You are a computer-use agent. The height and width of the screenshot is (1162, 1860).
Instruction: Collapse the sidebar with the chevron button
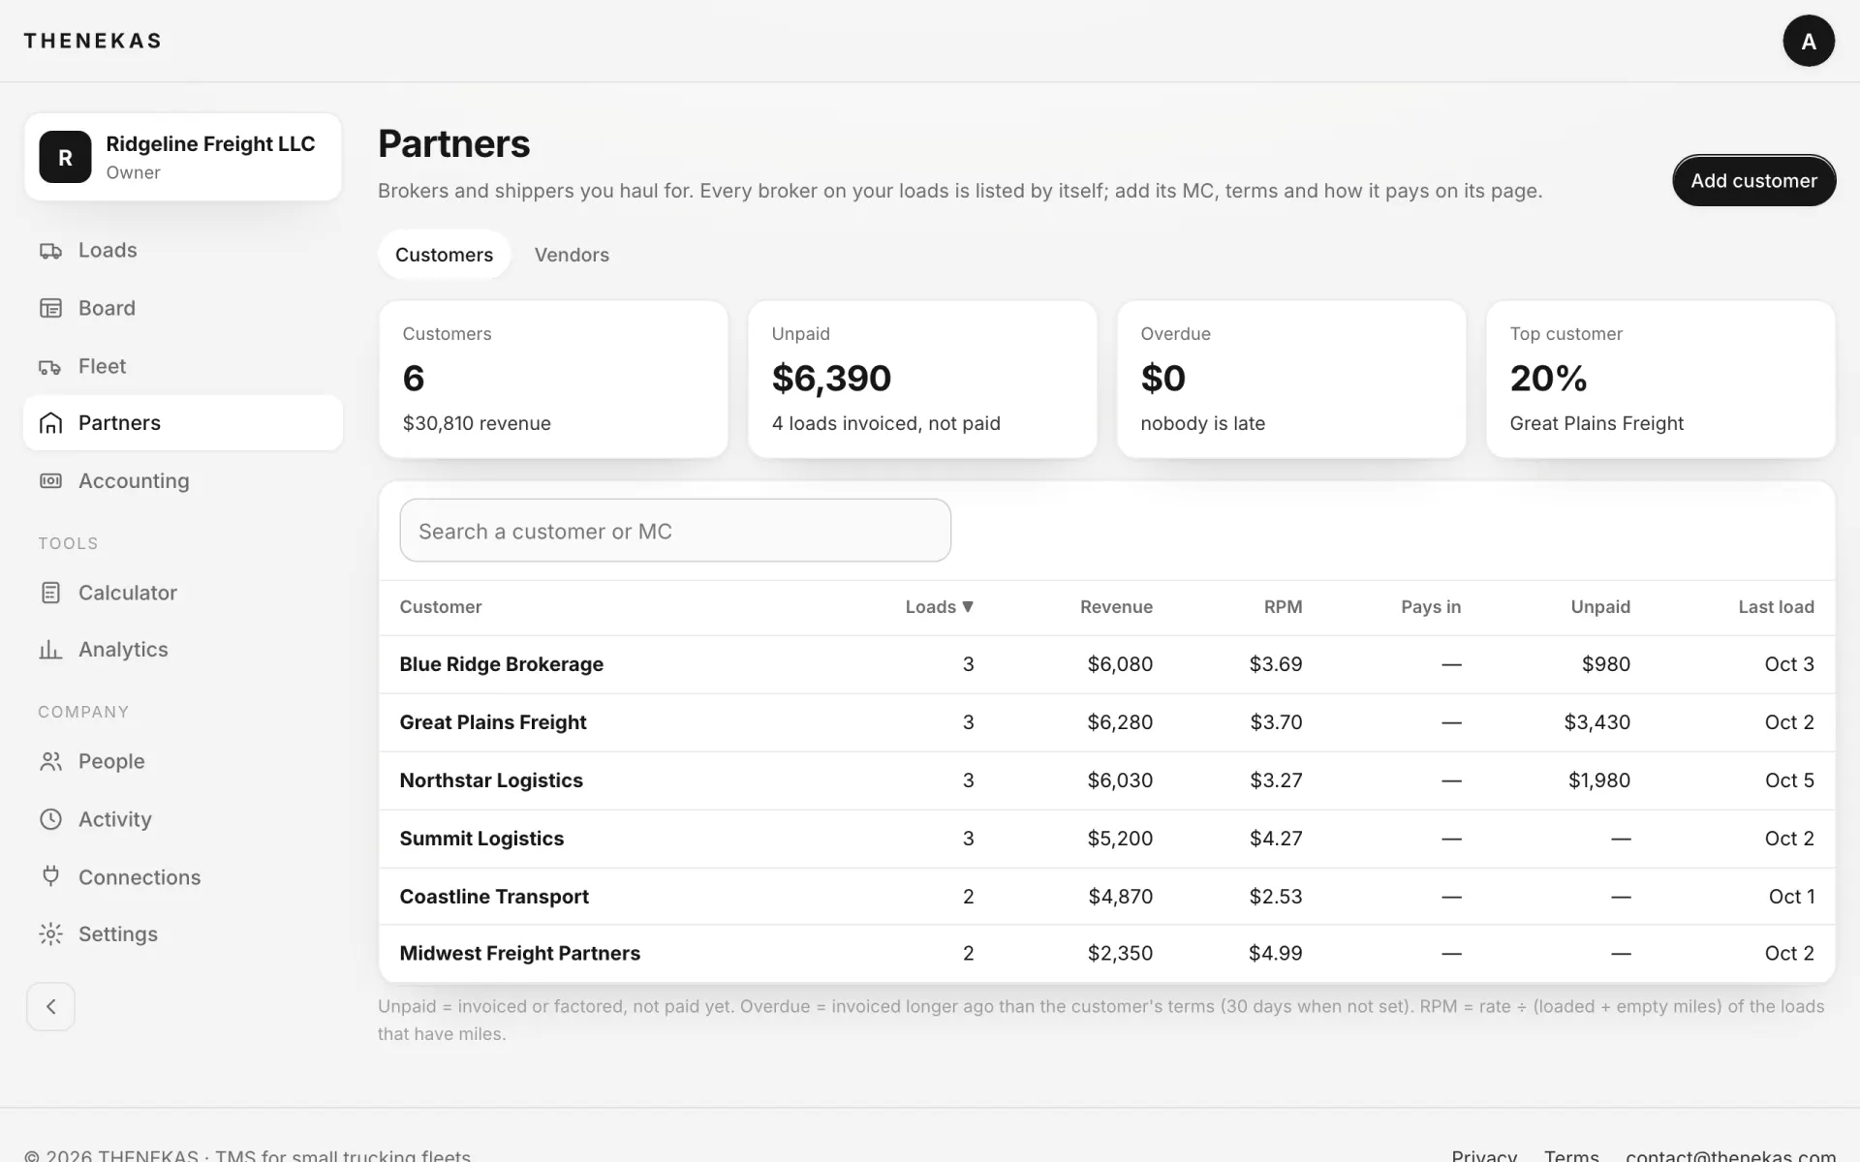50,1007
